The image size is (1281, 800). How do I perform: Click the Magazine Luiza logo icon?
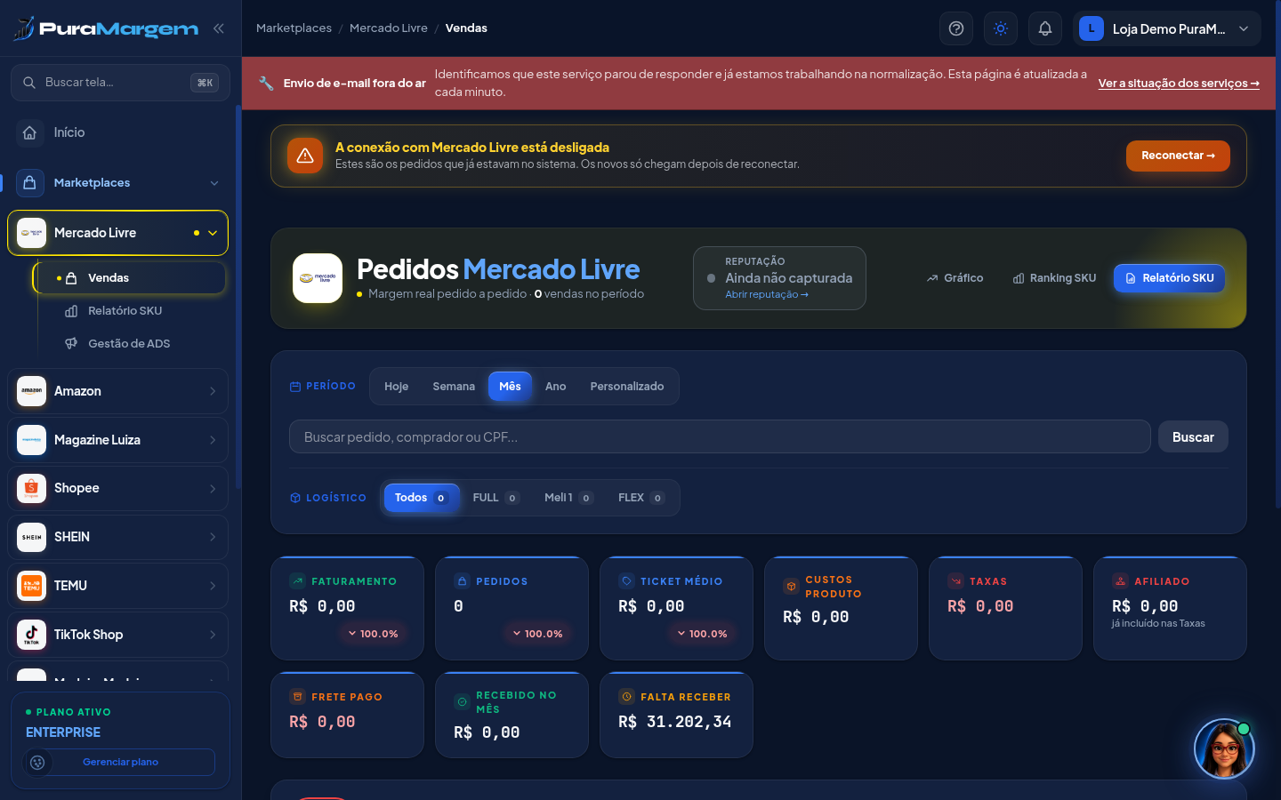pyautogui.click(x=31, y=440)
